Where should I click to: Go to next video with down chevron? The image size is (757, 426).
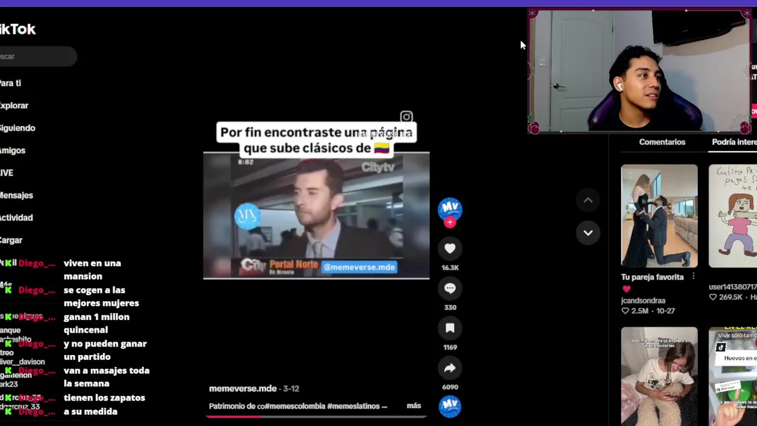point(588,233)
